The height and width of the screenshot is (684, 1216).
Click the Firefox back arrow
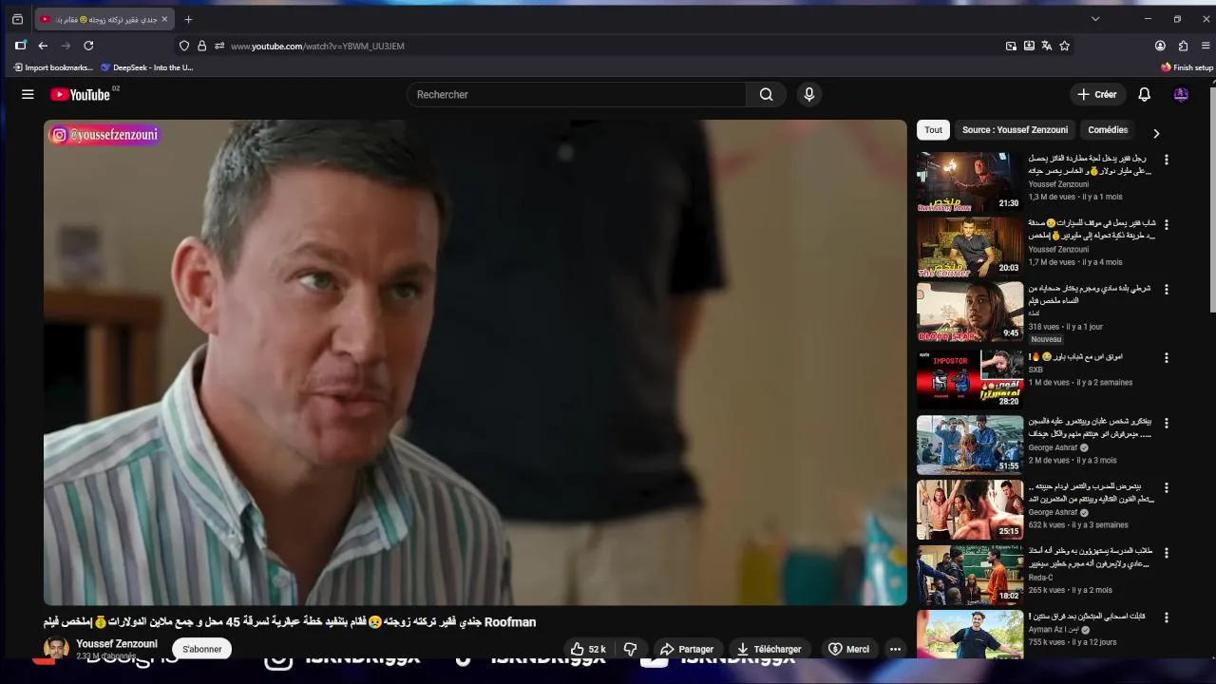43,46
